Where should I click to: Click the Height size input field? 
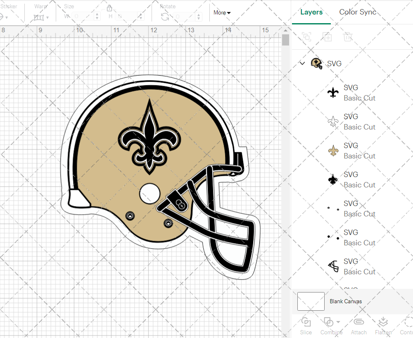point(126,17)
